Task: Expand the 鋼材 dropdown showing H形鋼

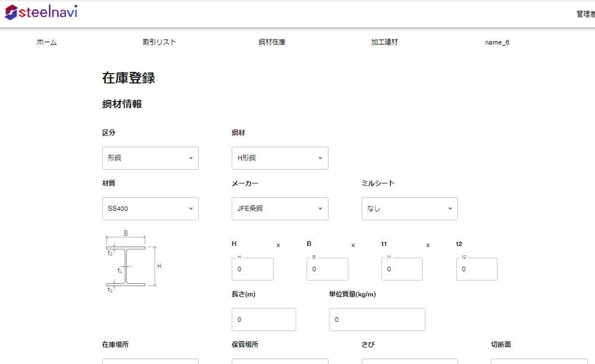Action: (x=280, y=158)
